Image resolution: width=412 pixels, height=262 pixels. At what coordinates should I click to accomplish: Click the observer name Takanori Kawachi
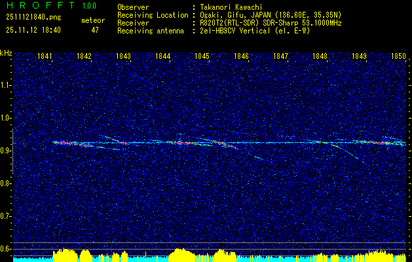(x=231, y=8)
